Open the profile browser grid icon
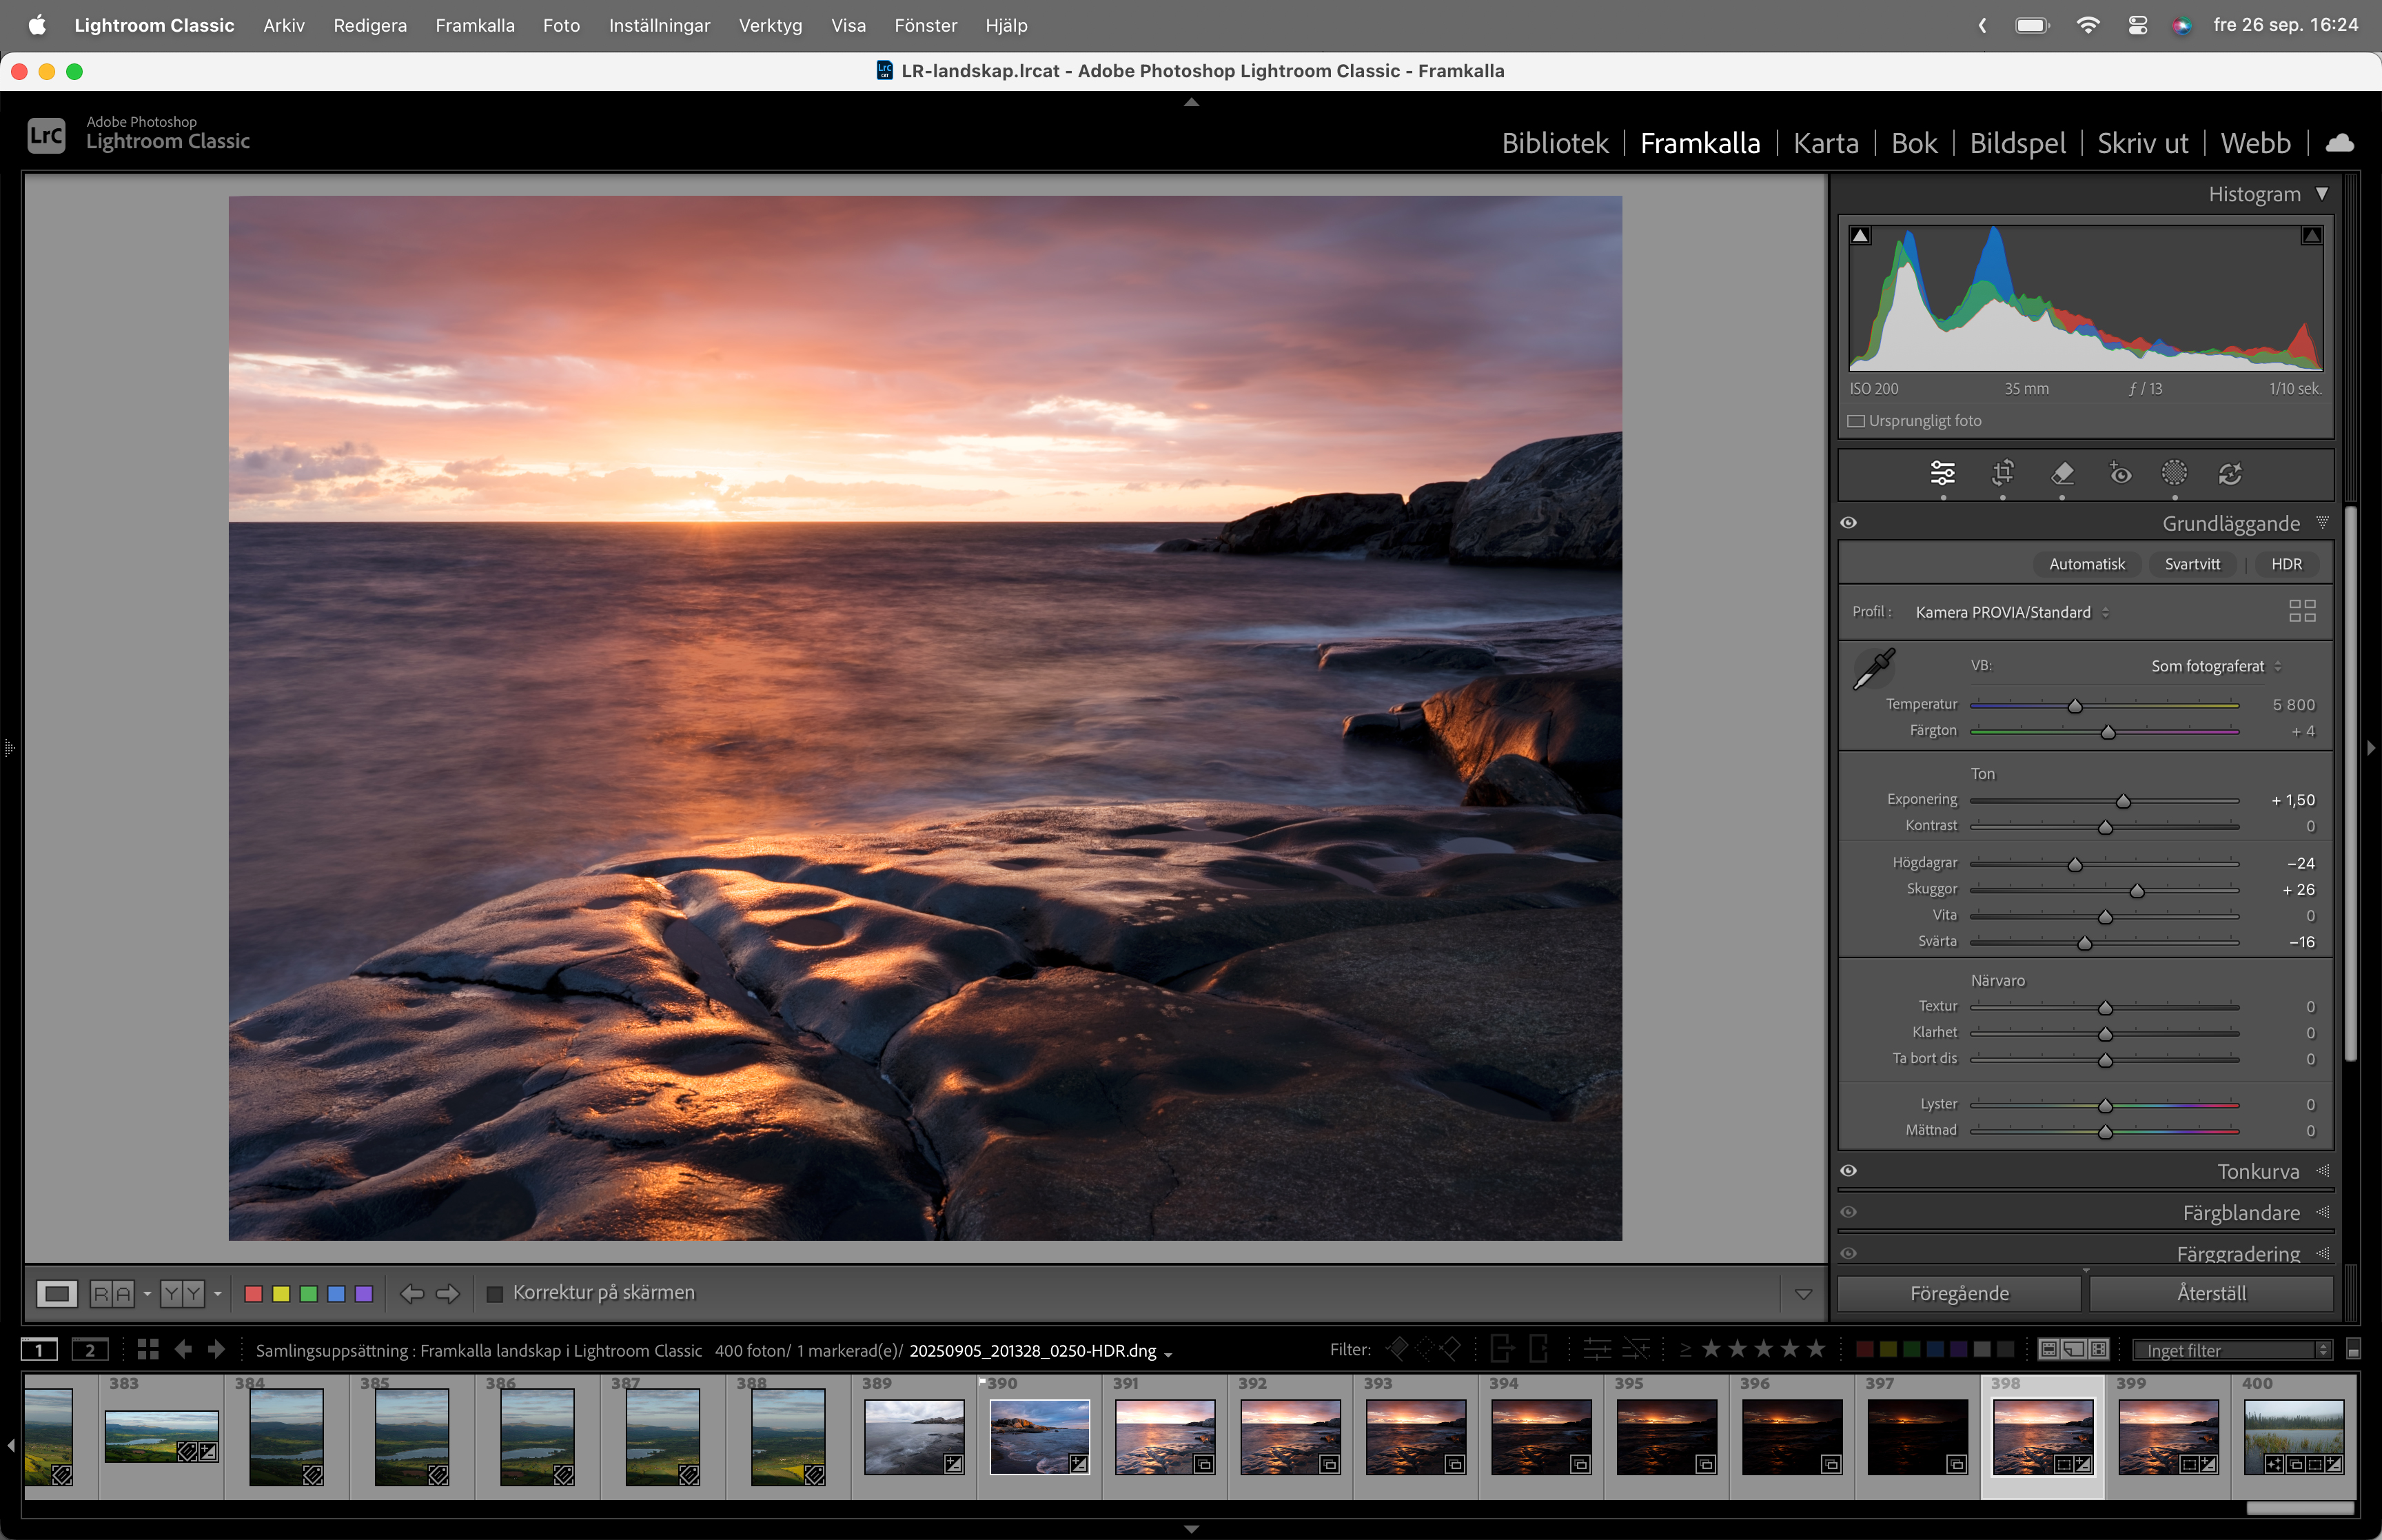 (2301, 611)
